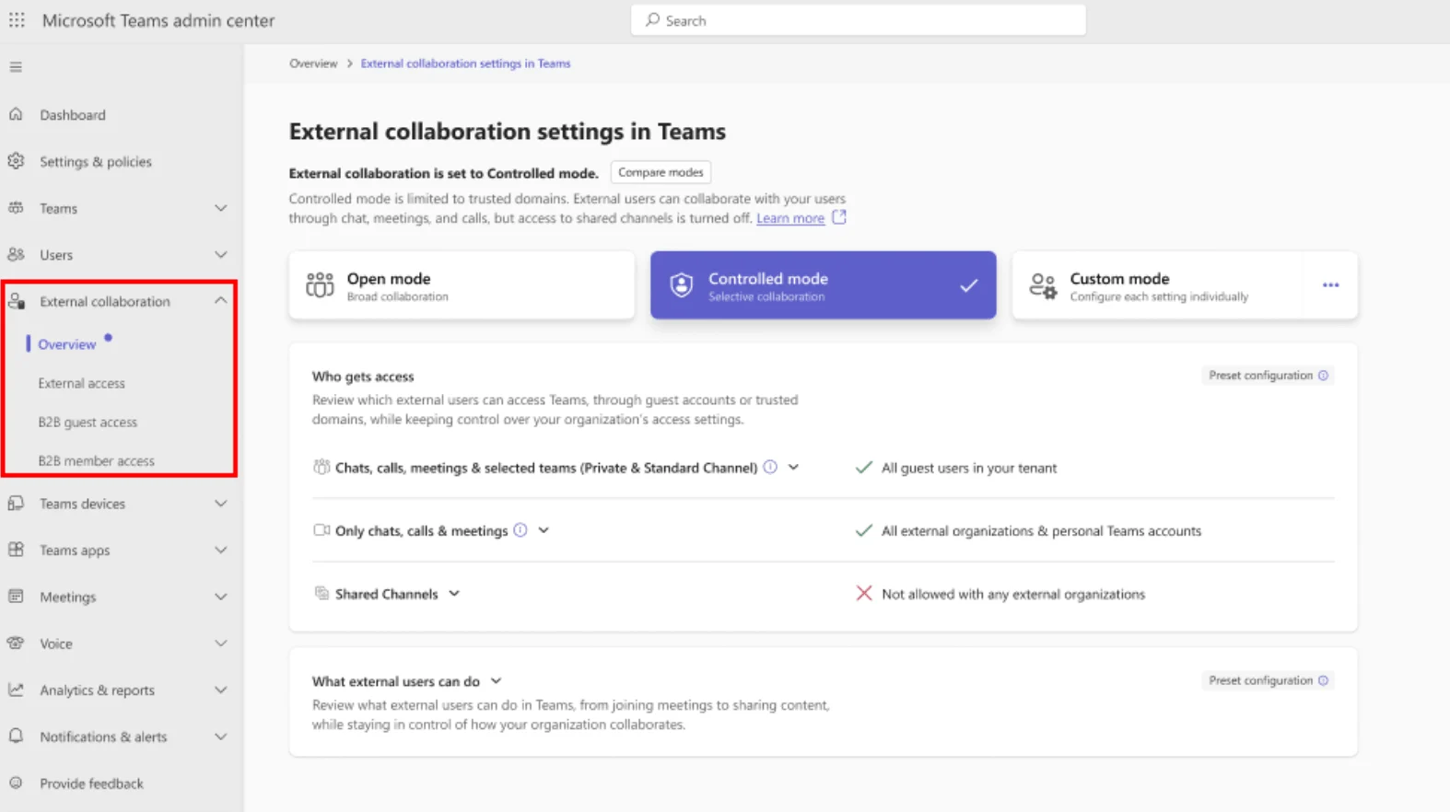Screen dimensions: 1450x812
Task: Click the Provide feedback smiley icon
Action: pyautogui.click(x=16, y=783)
